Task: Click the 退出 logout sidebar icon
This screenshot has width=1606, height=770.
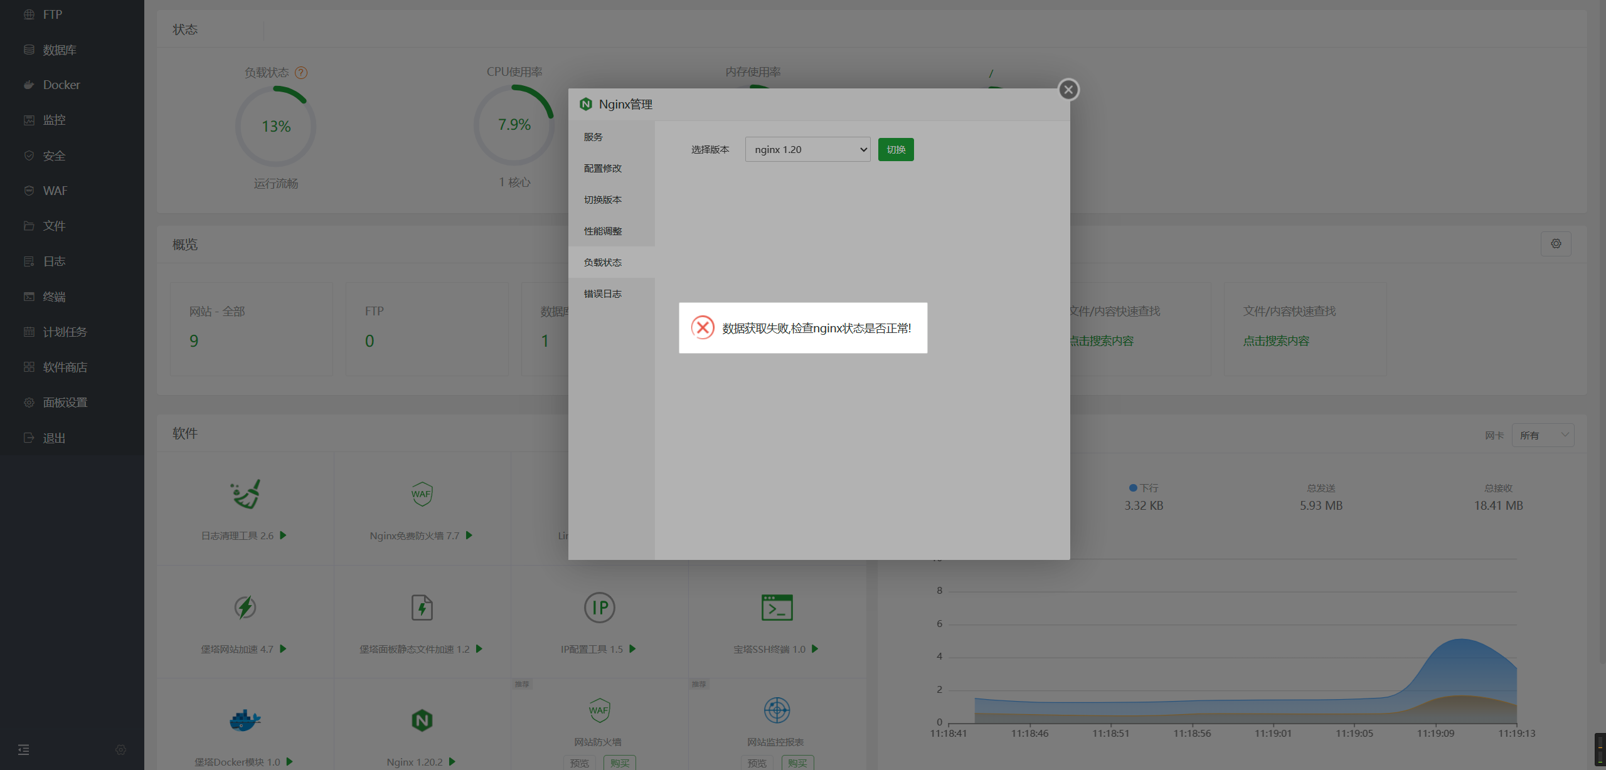Action: pyautogui.click(x=29, y=438)
